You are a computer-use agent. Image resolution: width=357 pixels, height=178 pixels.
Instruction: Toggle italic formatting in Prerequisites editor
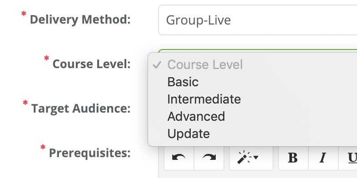323,158
